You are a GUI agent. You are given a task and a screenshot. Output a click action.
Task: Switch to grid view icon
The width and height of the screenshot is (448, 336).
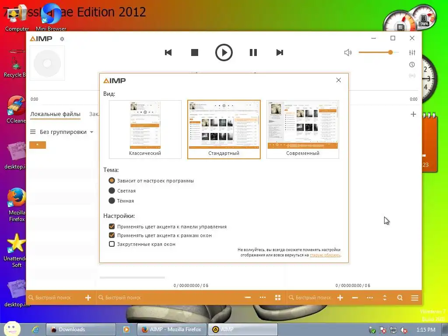(x=278, y=297)
